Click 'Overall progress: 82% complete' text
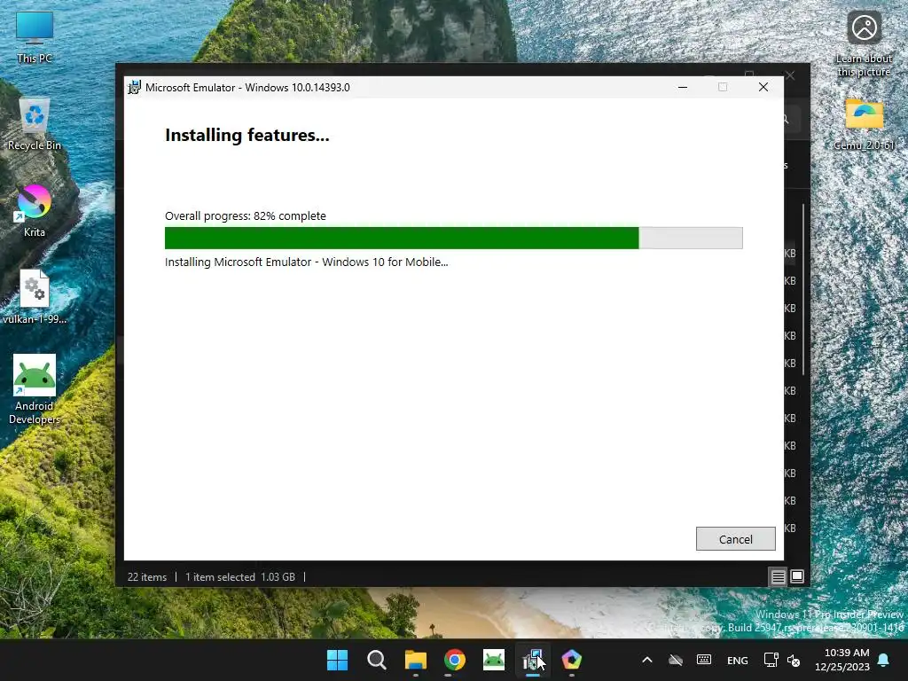 pos(246,215)
